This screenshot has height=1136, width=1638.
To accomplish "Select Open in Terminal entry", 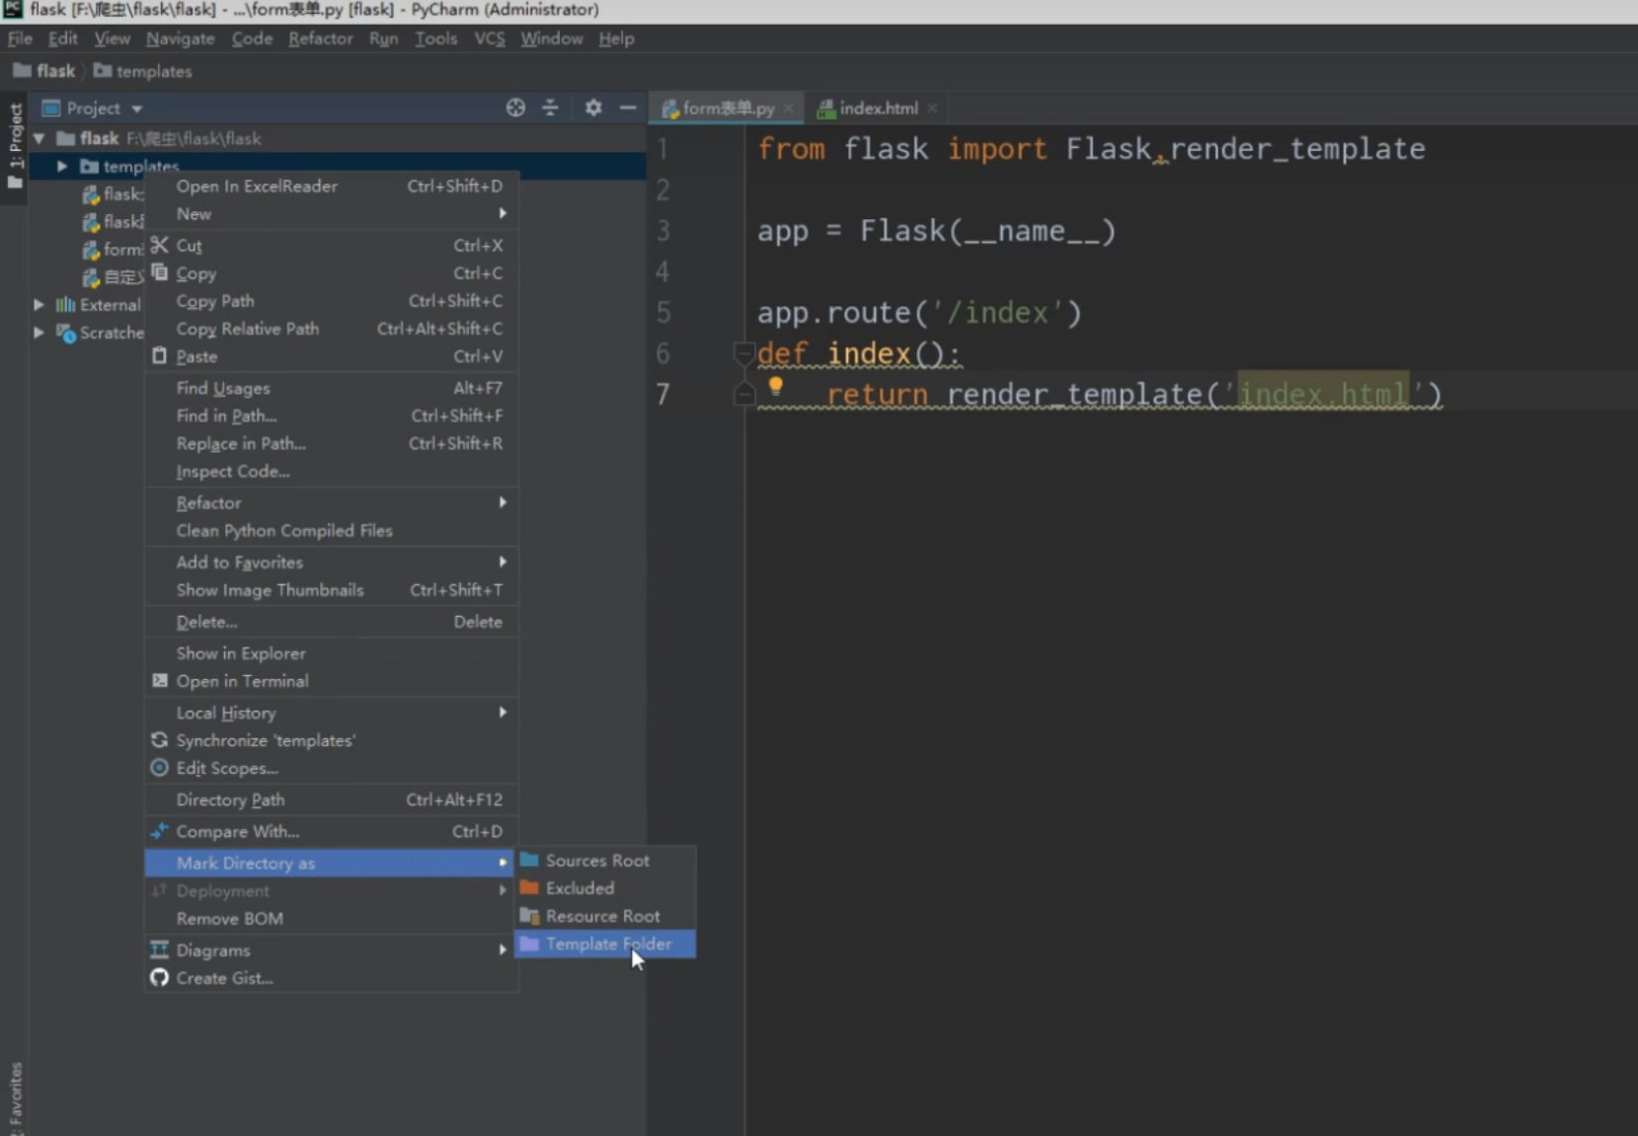I will [332, 681].
